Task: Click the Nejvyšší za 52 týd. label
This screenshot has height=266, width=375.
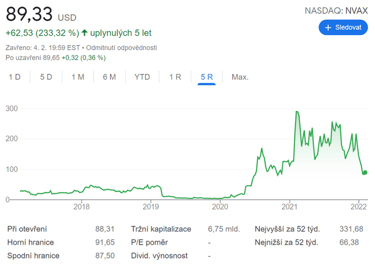Action: tap(287, 229)
